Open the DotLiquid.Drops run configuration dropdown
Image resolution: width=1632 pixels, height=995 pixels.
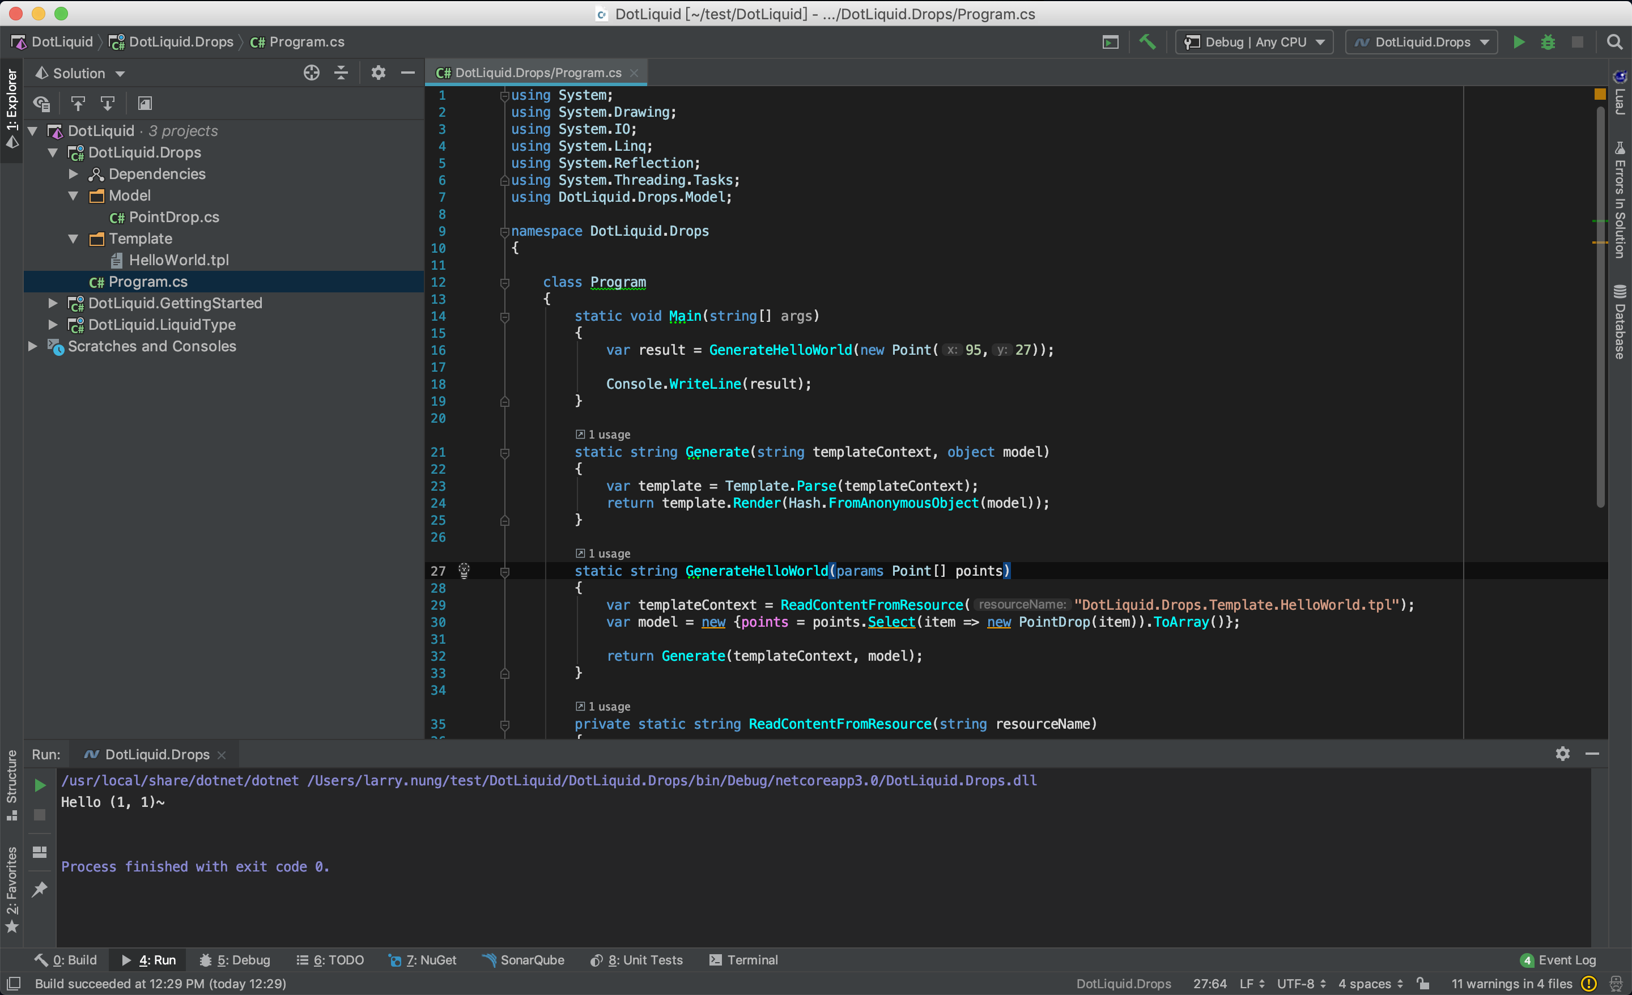point(1421,42)
